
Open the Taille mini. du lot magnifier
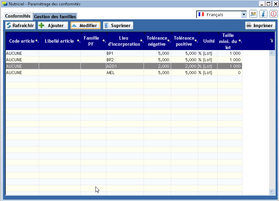coord(240,41)
